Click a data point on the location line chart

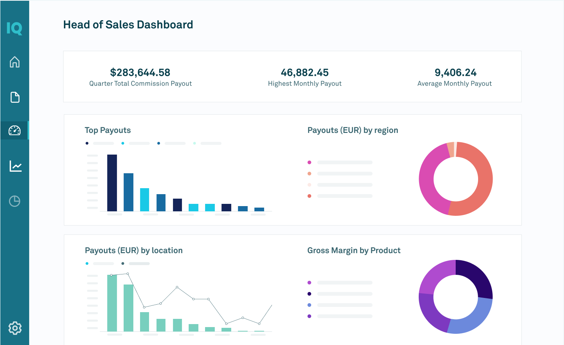pyautogui.click(x=177, y=287)
